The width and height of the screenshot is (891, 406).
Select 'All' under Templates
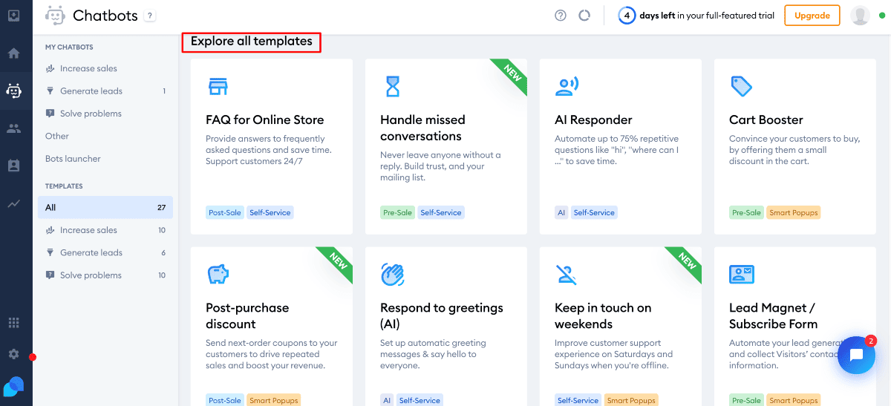[x=105, y=208]
